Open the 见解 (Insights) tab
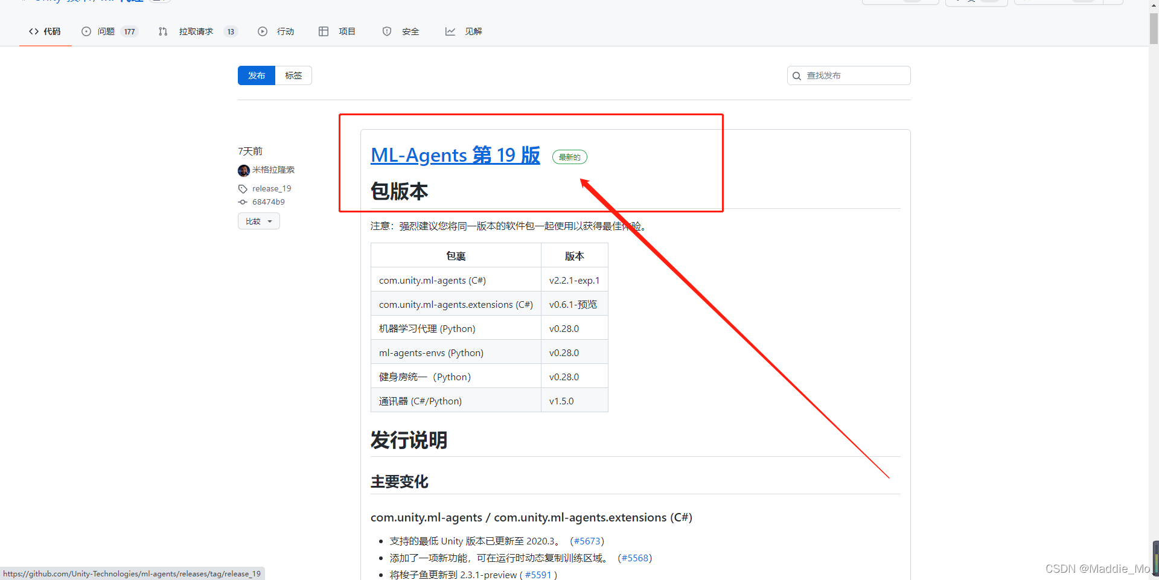This screenshot has width=1159, height=580. (464, 31)
